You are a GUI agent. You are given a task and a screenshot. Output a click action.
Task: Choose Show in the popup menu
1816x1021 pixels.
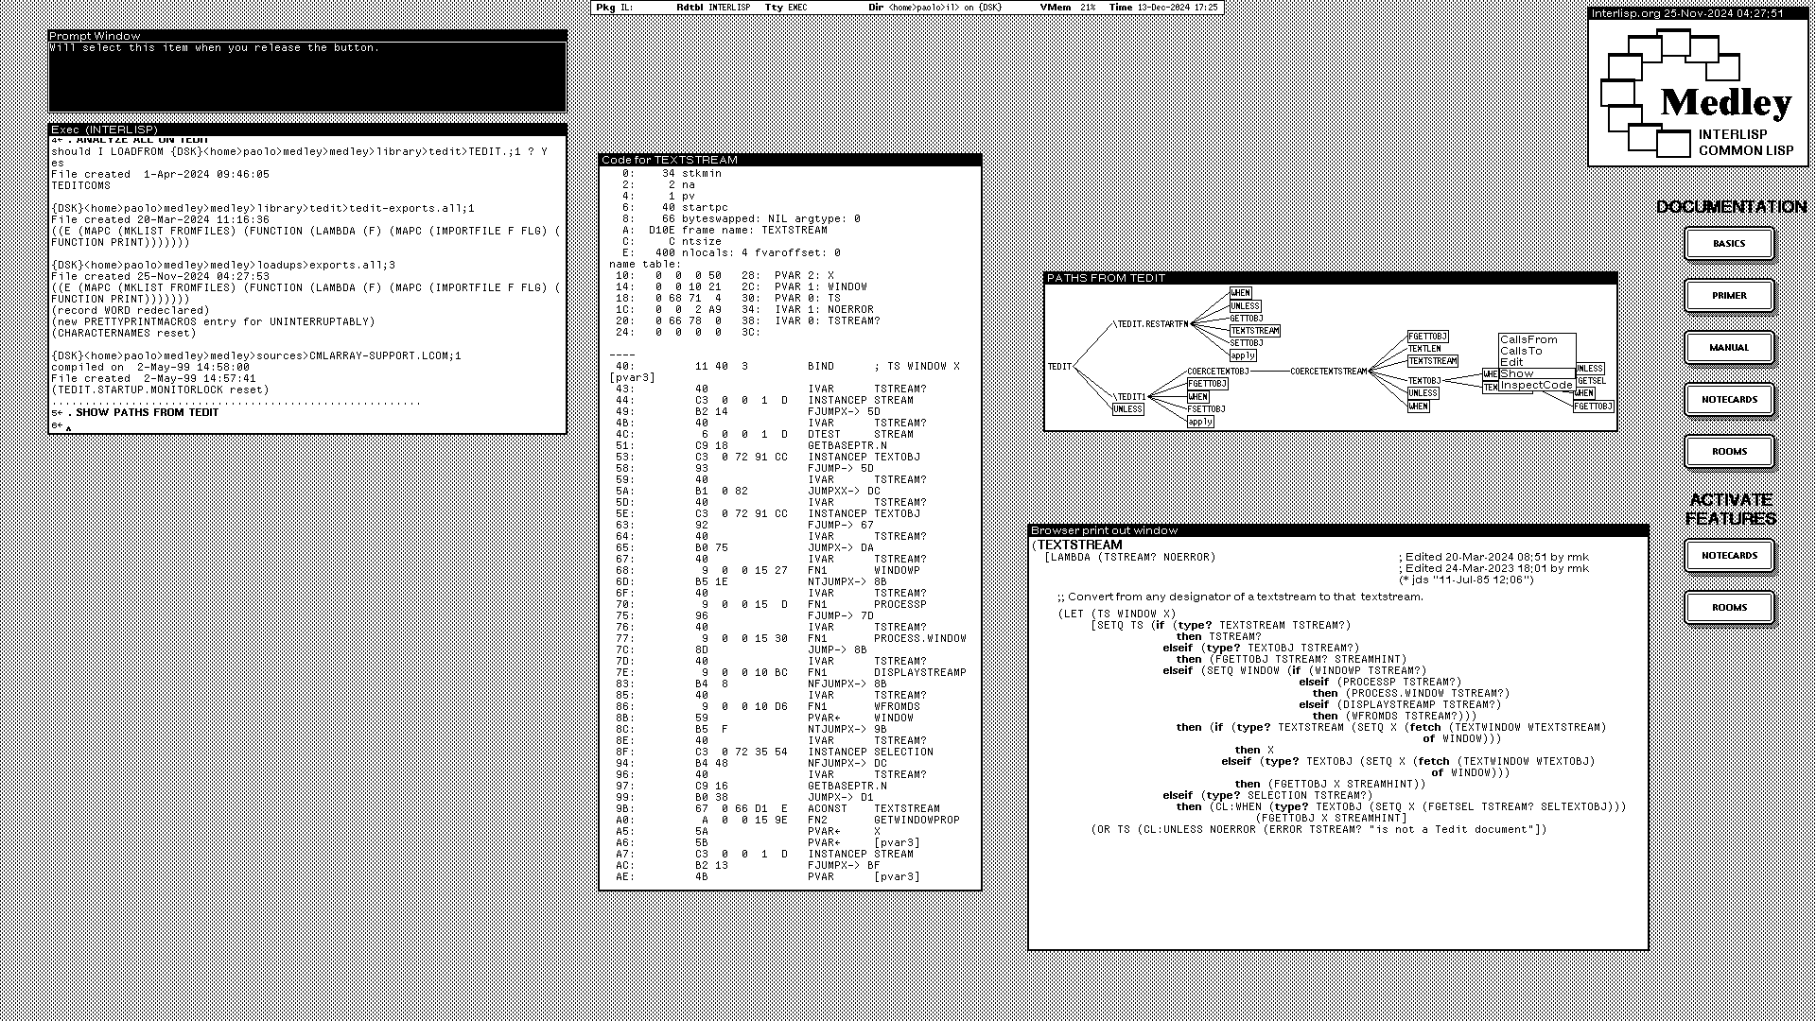click(1537, 373)
